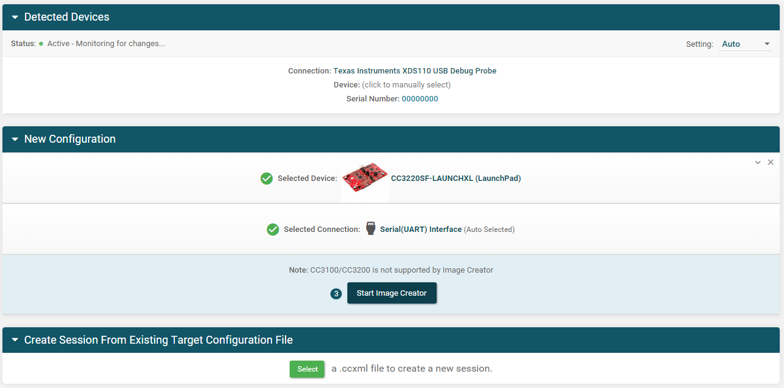Click the serial number 00000000 link

[x=420, y=99]
